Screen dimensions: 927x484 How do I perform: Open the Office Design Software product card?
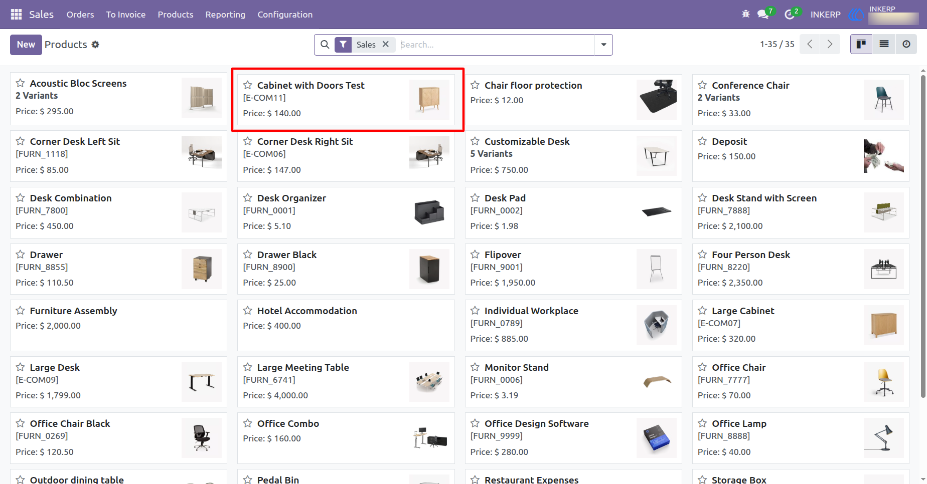point(573,438)
